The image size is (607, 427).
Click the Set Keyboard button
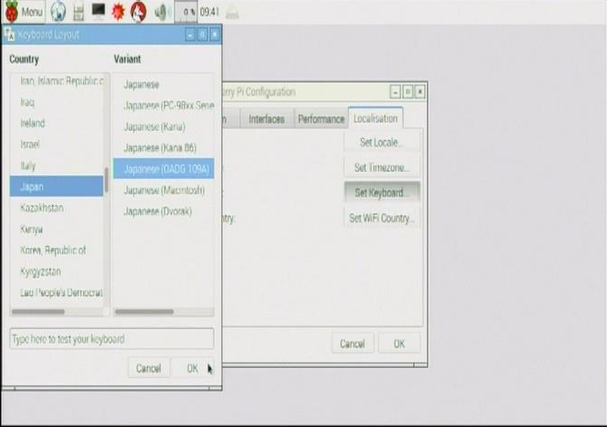pyautogui.click(x=381, y=193)
